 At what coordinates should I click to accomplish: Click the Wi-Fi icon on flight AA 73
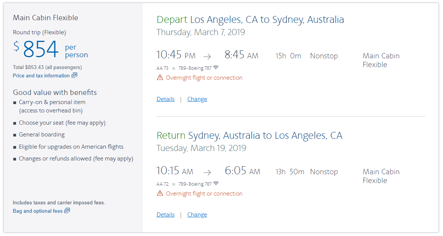216,67
